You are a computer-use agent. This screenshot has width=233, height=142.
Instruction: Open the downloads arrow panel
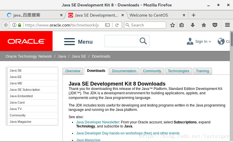193,25
